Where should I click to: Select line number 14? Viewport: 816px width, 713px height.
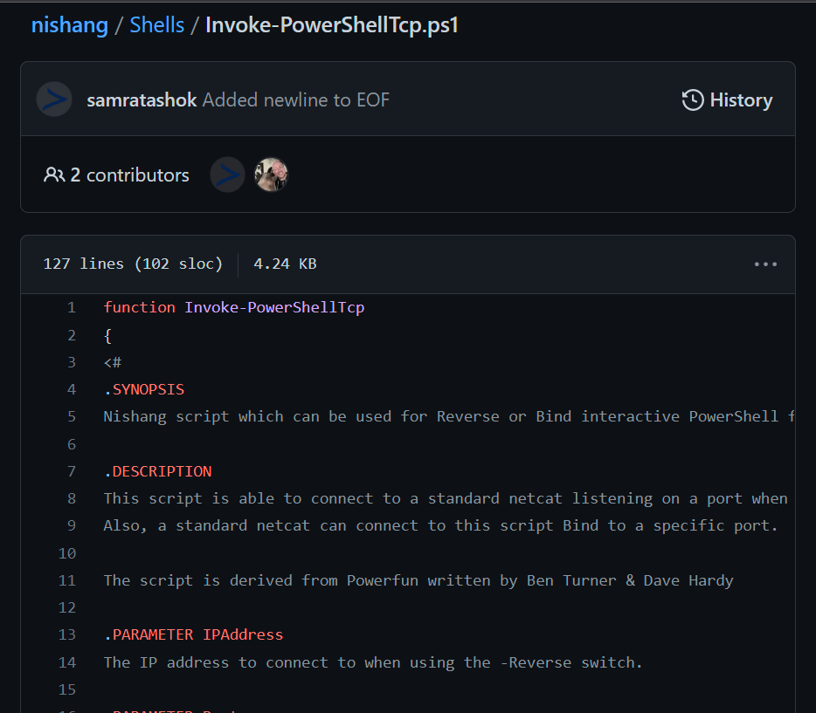point(67,662)
